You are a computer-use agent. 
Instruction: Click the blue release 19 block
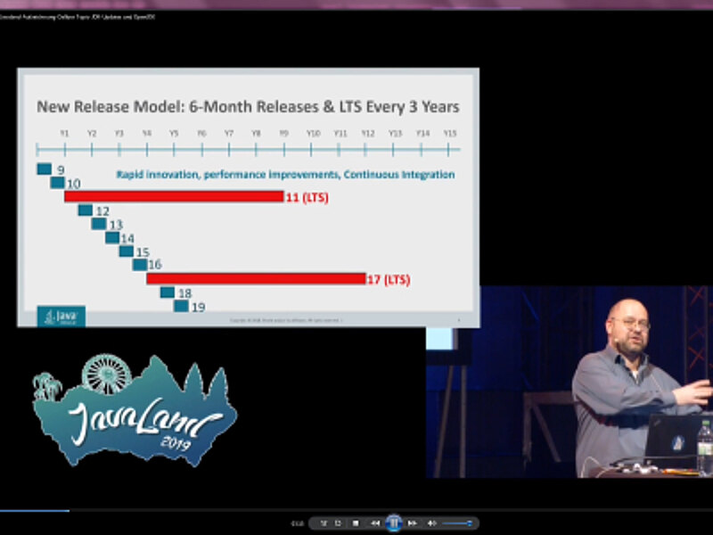point(181,306)
